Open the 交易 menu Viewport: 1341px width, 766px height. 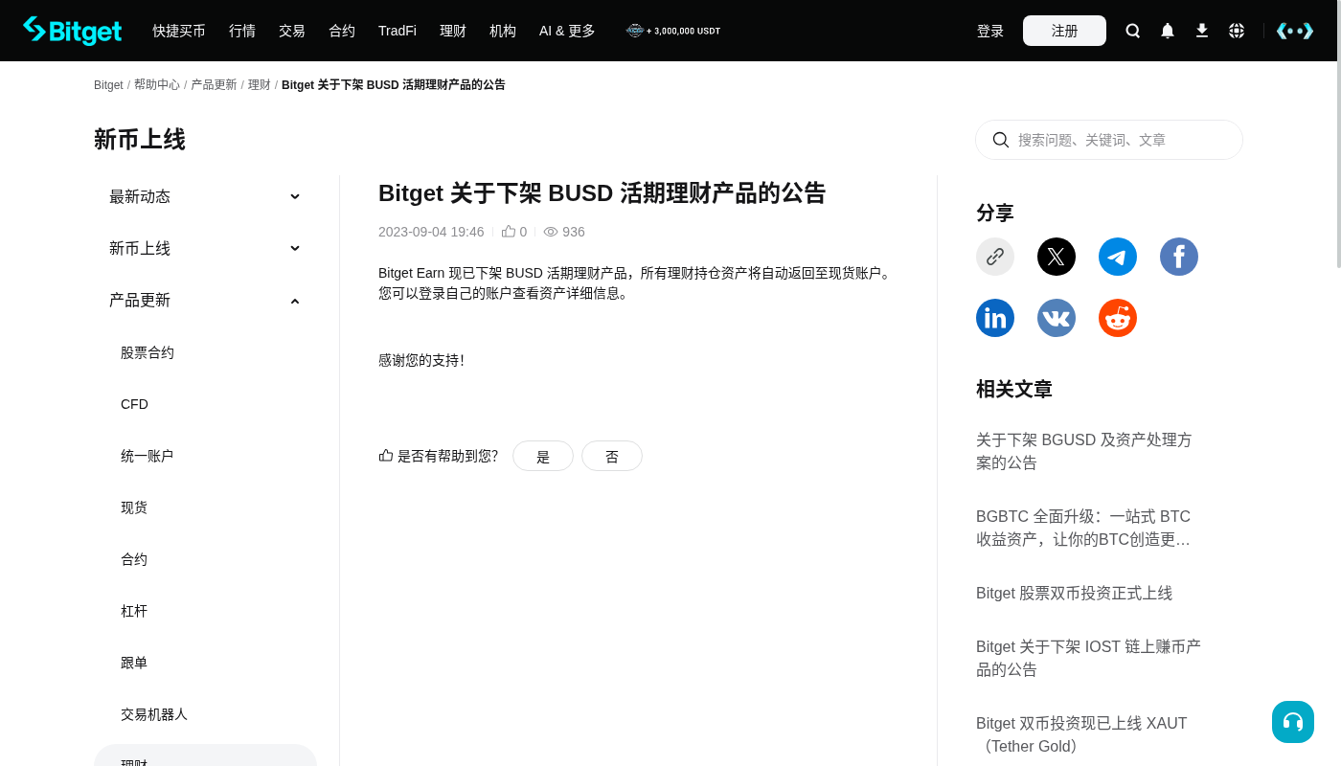[292, 31]
